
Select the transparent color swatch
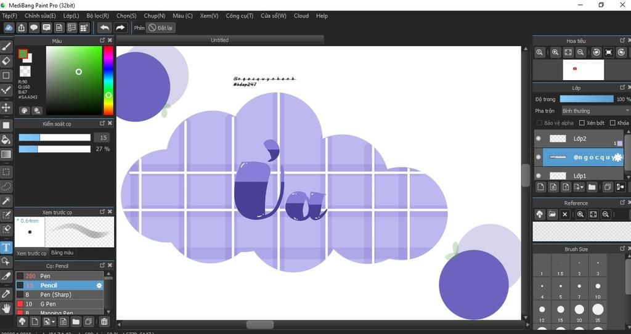(25, 71)
